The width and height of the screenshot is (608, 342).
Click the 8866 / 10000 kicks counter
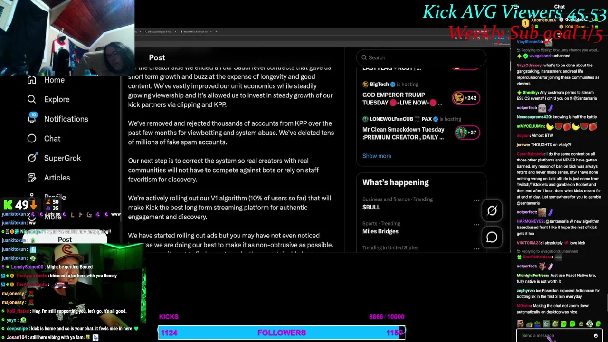point(386,317)
